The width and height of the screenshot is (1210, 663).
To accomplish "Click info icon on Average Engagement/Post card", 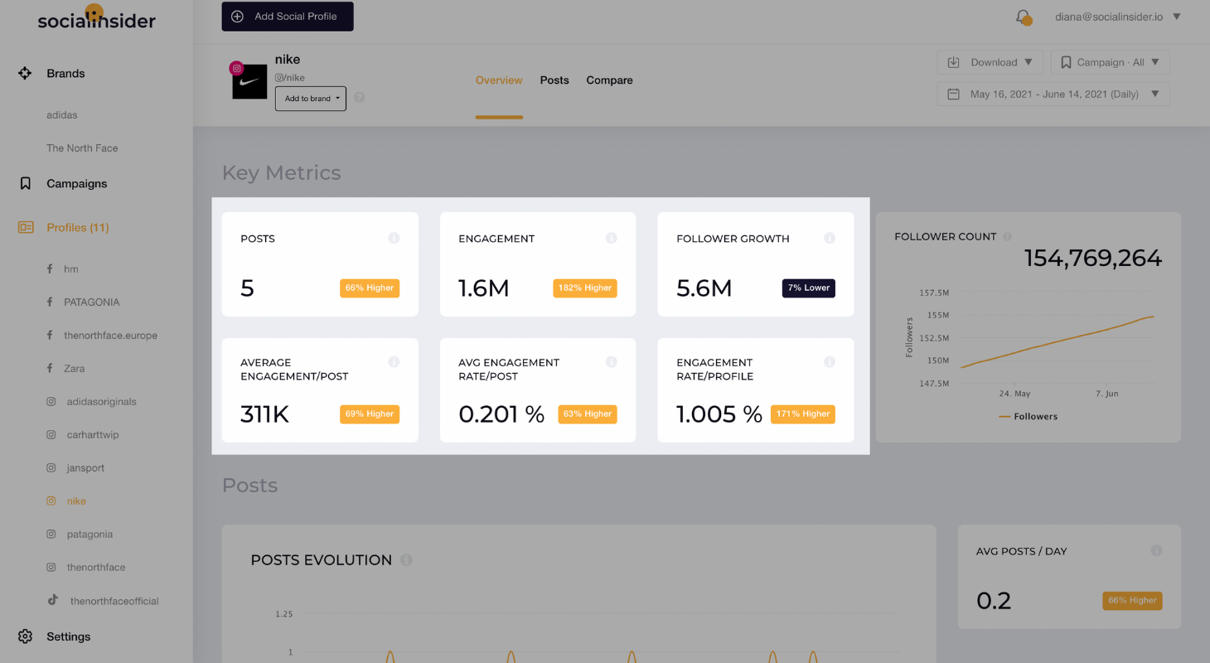I will [x=394, y=362].
